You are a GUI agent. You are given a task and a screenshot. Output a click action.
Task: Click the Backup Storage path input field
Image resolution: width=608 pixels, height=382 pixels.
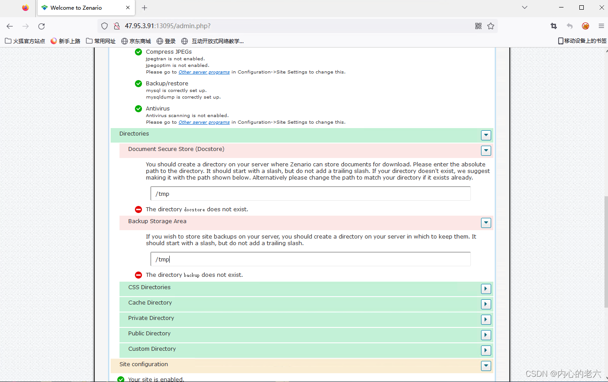[310, 259]
